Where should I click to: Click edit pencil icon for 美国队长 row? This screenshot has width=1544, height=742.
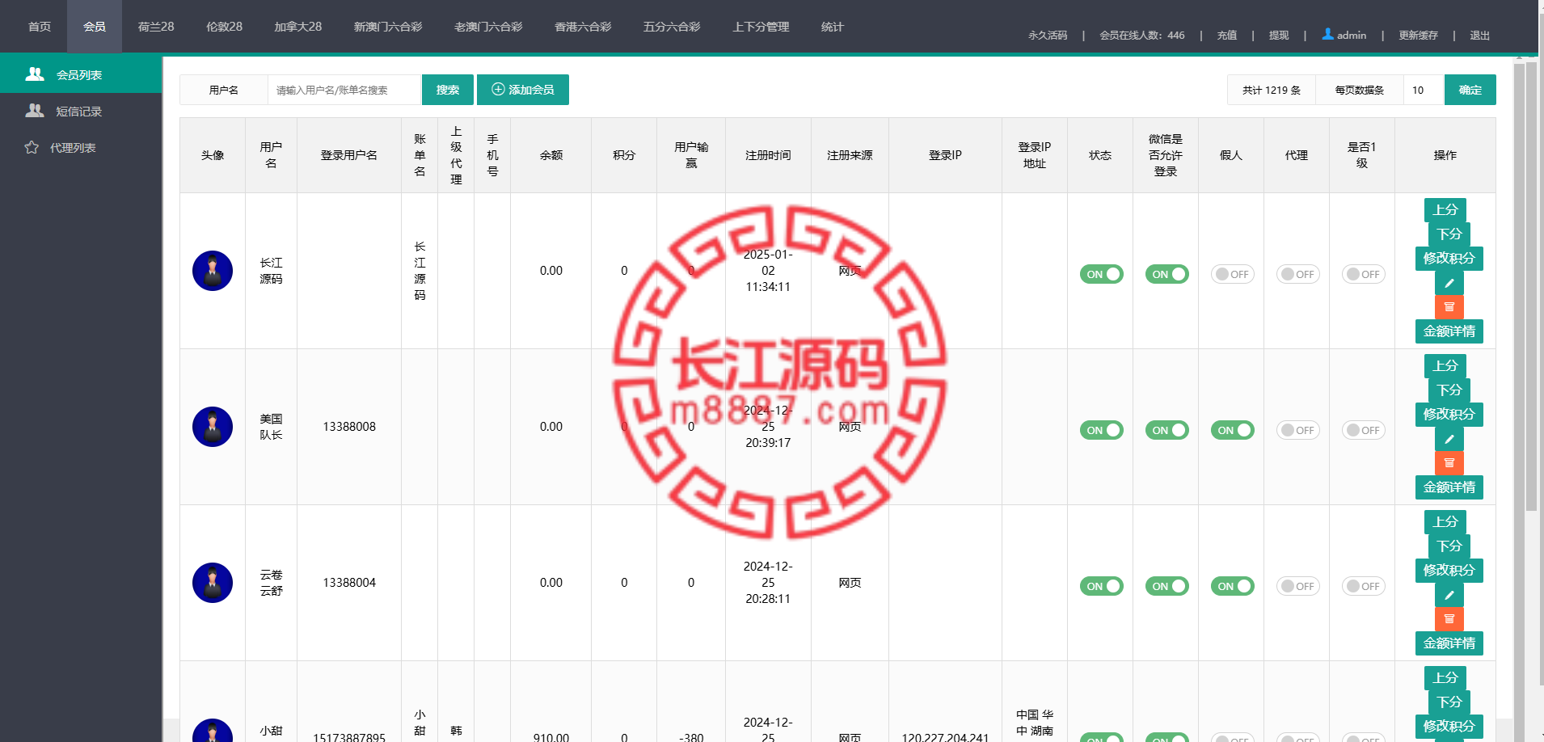click(x=1449, y=439)
